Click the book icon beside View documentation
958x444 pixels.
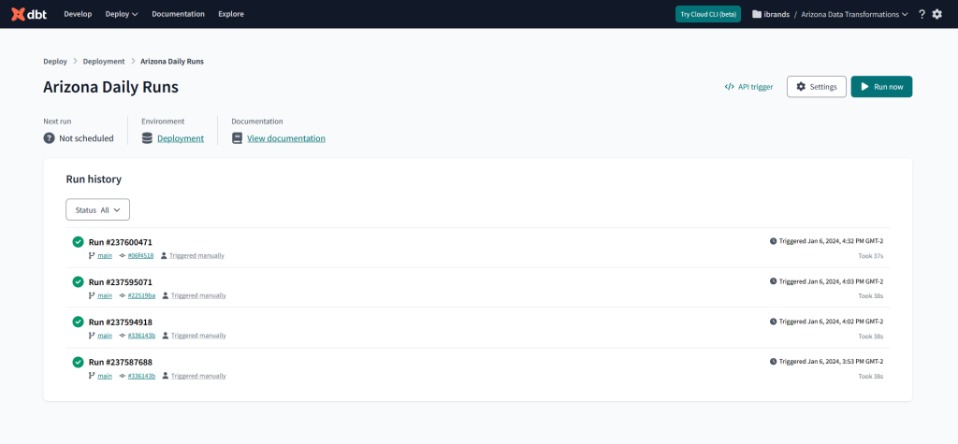[237, 138]
